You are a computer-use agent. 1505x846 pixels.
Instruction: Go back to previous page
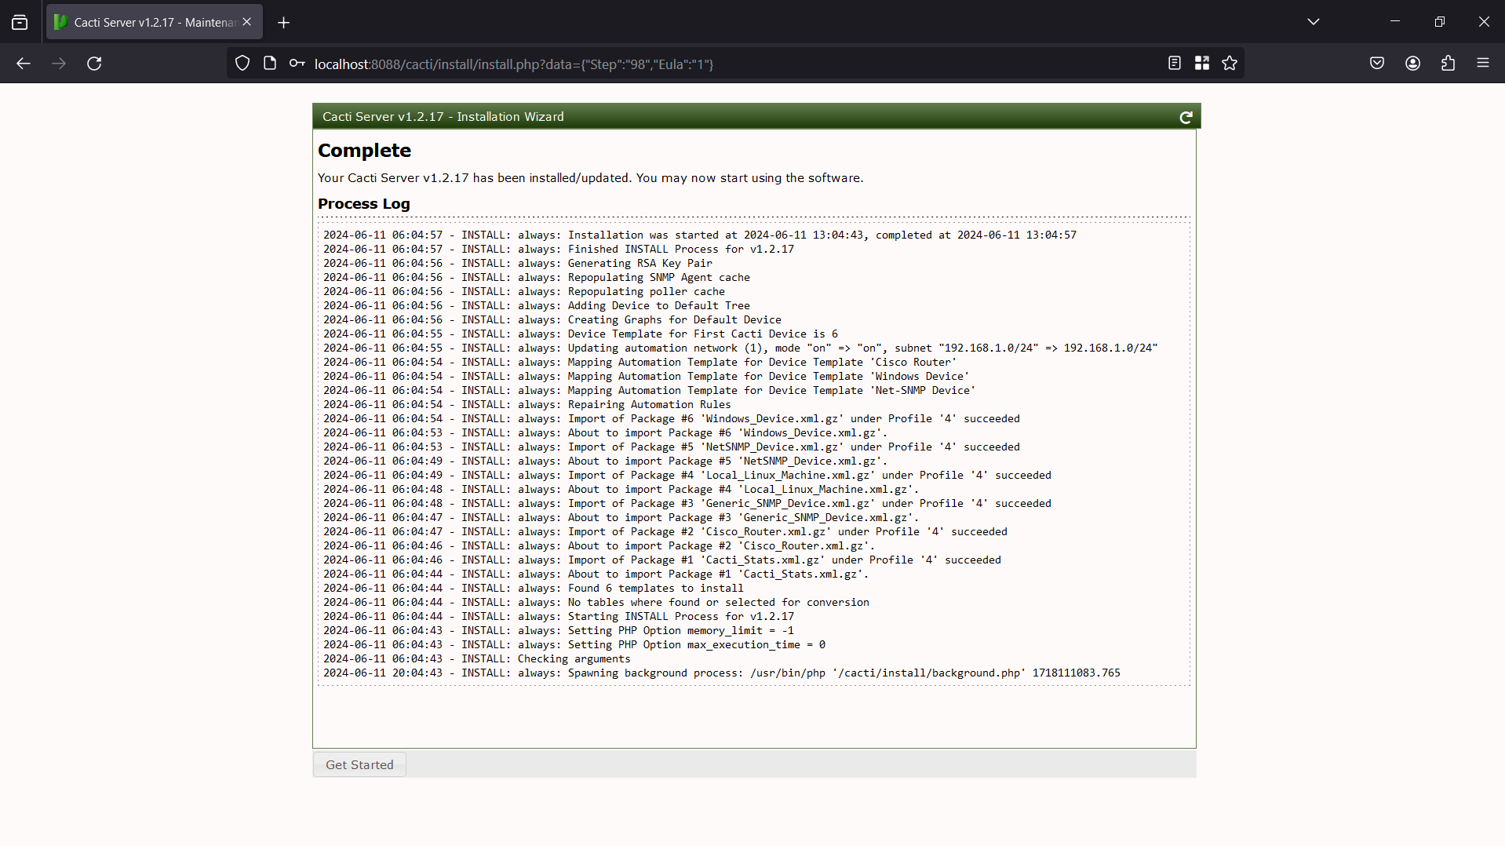click(24, 64)
